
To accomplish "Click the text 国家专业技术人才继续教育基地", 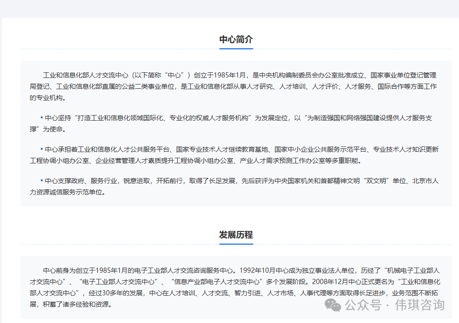I will click(222, 149).
